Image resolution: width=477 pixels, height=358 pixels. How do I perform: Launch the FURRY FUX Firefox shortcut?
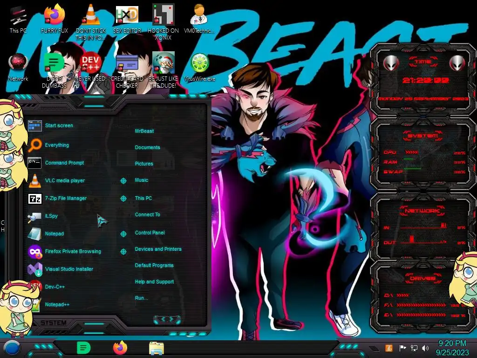click(55, 18)
